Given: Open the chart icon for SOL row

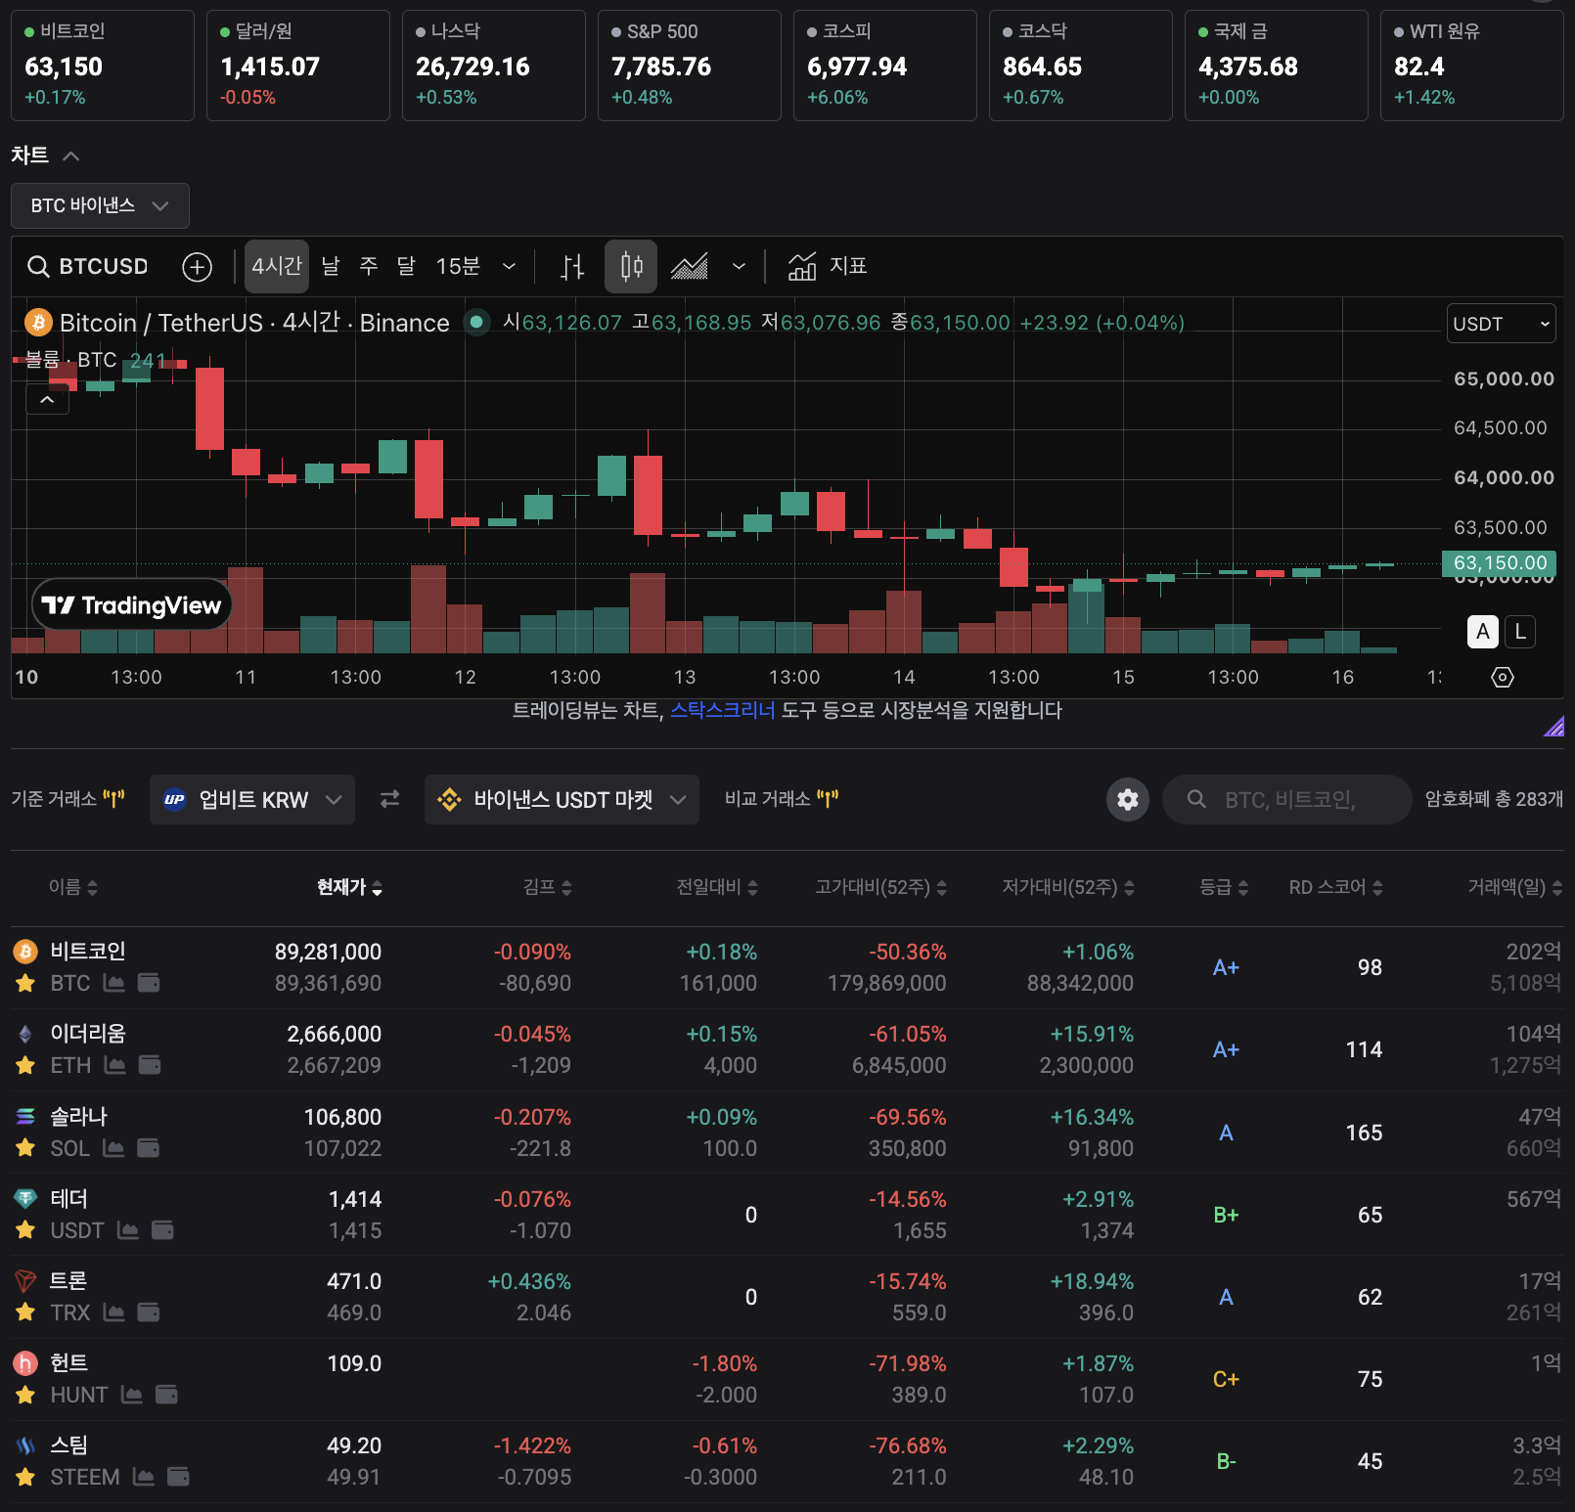Looking at the screenshot, I should point(113,1148).
